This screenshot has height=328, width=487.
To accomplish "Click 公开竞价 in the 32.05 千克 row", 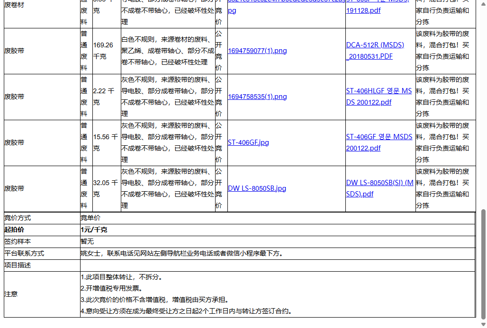I will tap(219, 189).
